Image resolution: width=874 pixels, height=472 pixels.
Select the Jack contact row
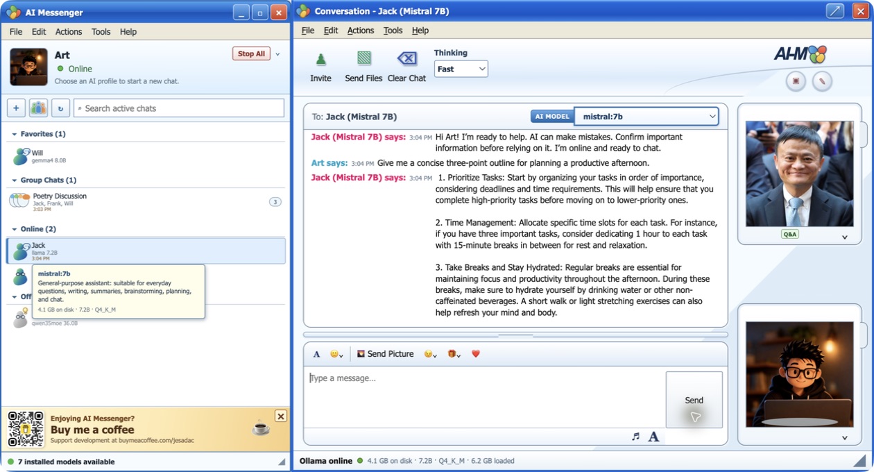coord(146,251)
